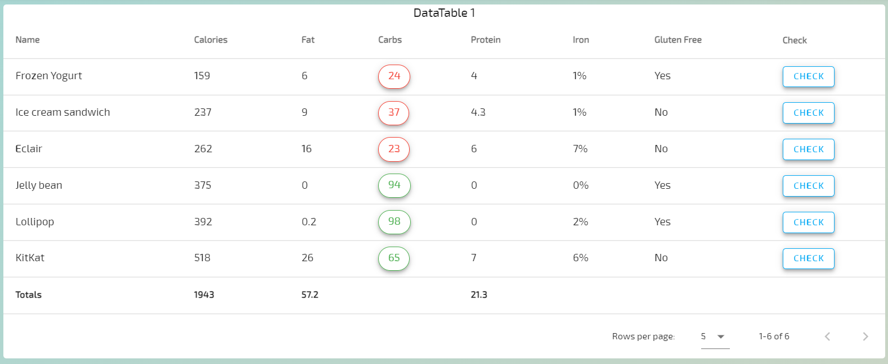Click the Fat column header

pos(308,40)
